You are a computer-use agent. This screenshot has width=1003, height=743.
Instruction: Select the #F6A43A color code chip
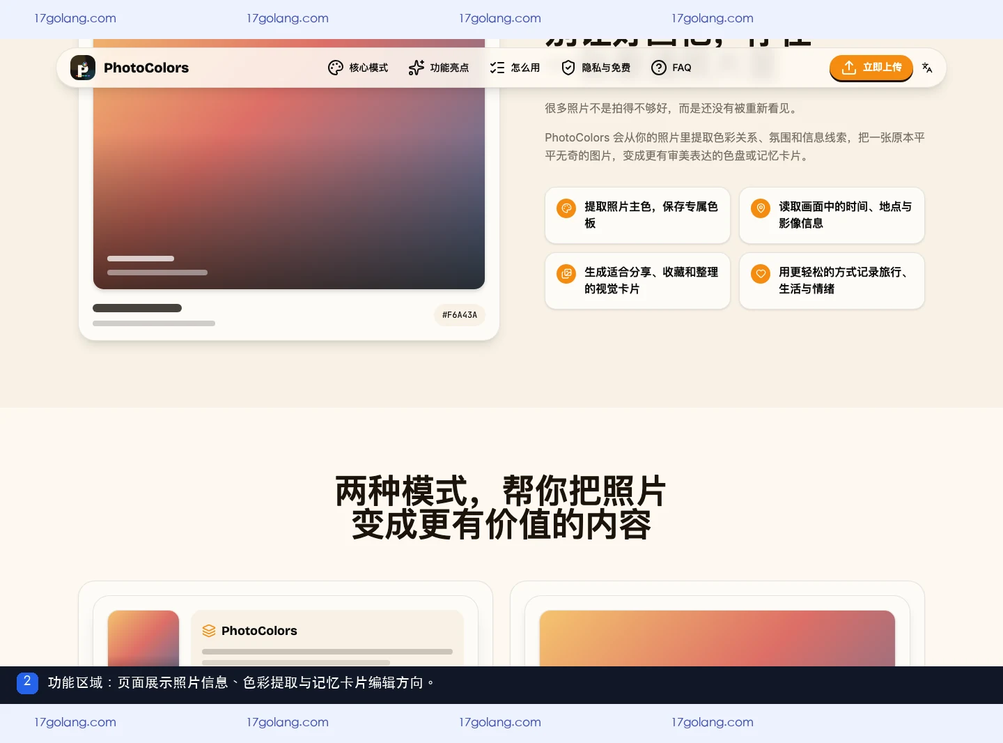[460, 315]
